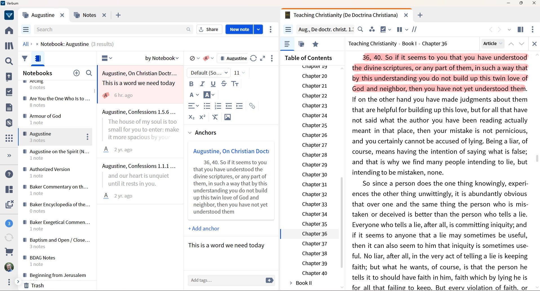Toggle the Notebooks sidebar view button
Screen dimensions: 540x291
(38, 58)
